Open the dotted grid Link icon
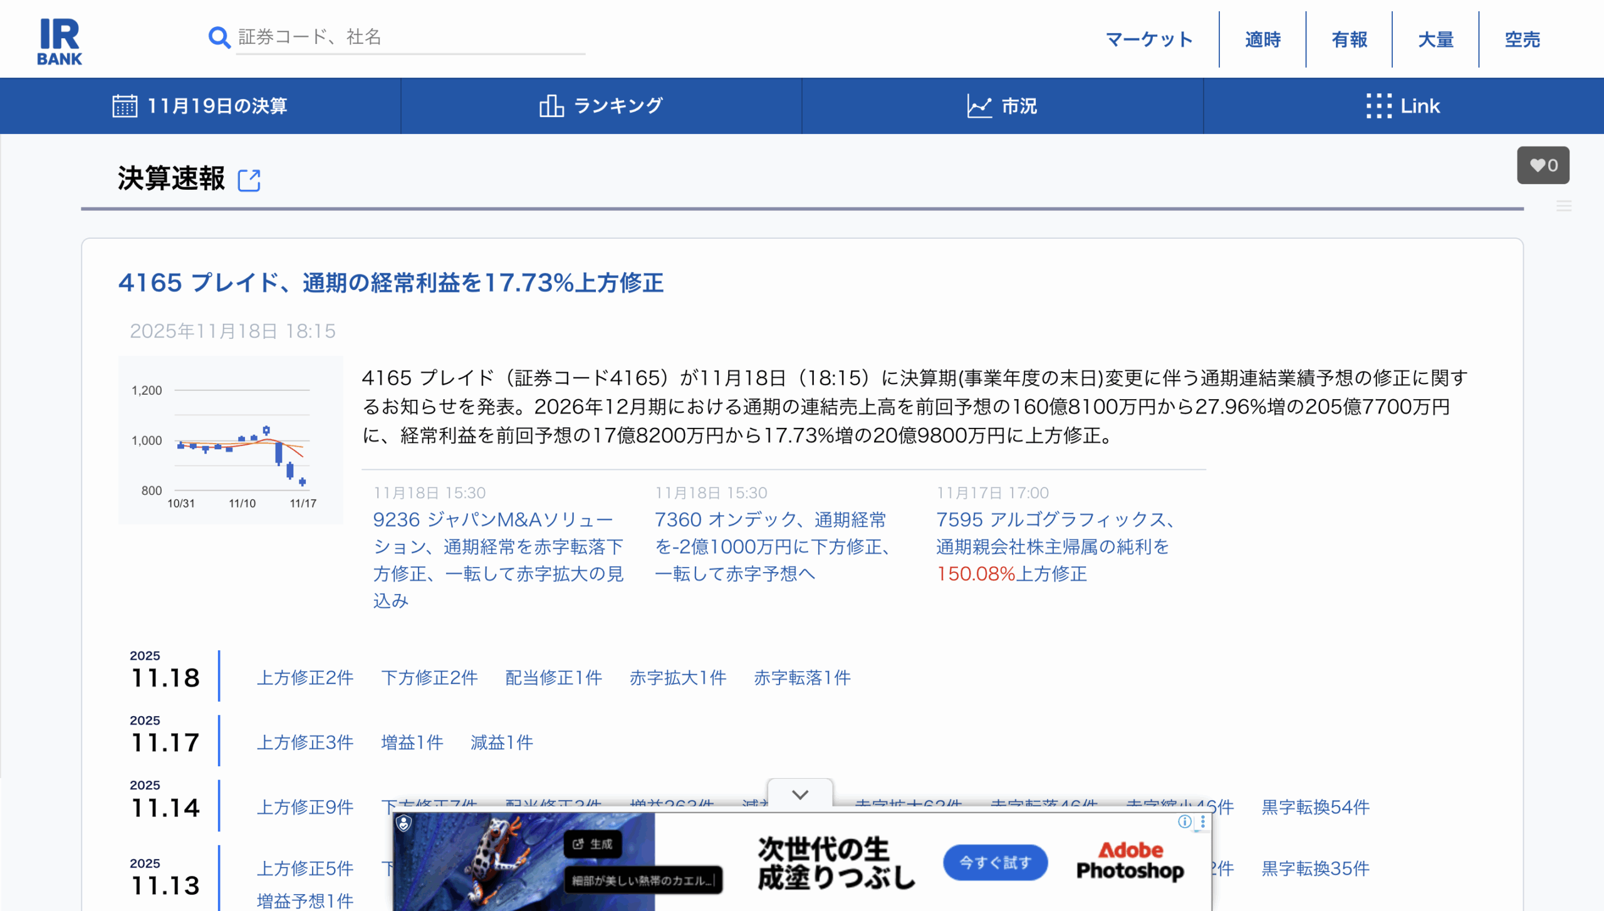 coord(1378,106)
